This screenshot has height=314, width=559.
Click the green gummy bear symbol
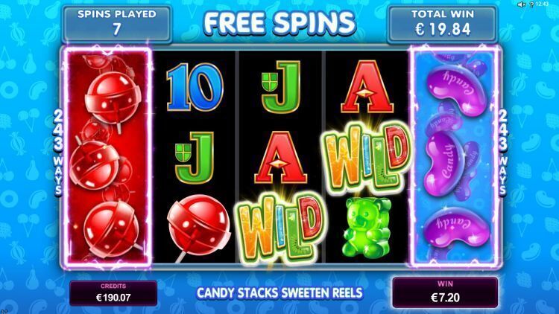tap(367, 228)
